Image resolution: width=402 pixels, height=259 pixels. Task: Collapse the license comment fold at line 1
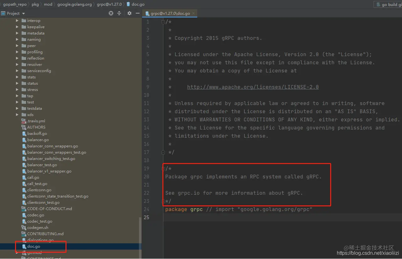163,22
